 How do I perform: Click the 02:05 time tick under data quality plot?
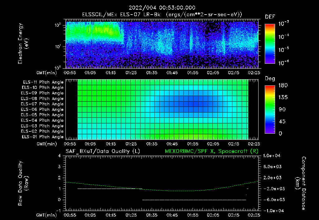[x=213, y=215]
